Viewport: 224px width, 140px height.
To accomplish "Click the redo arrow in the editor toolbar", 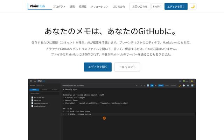I will coord(141,85).
